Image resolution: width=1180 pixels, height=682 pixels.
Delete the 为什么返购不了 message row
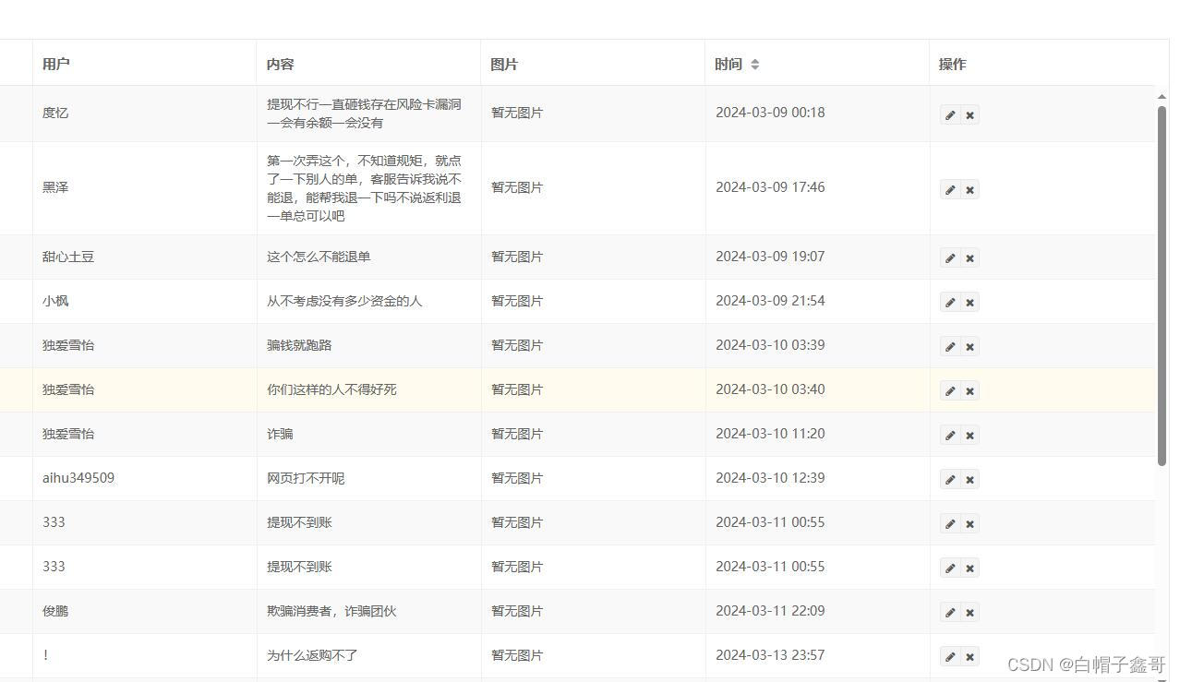tap(969, 657)
